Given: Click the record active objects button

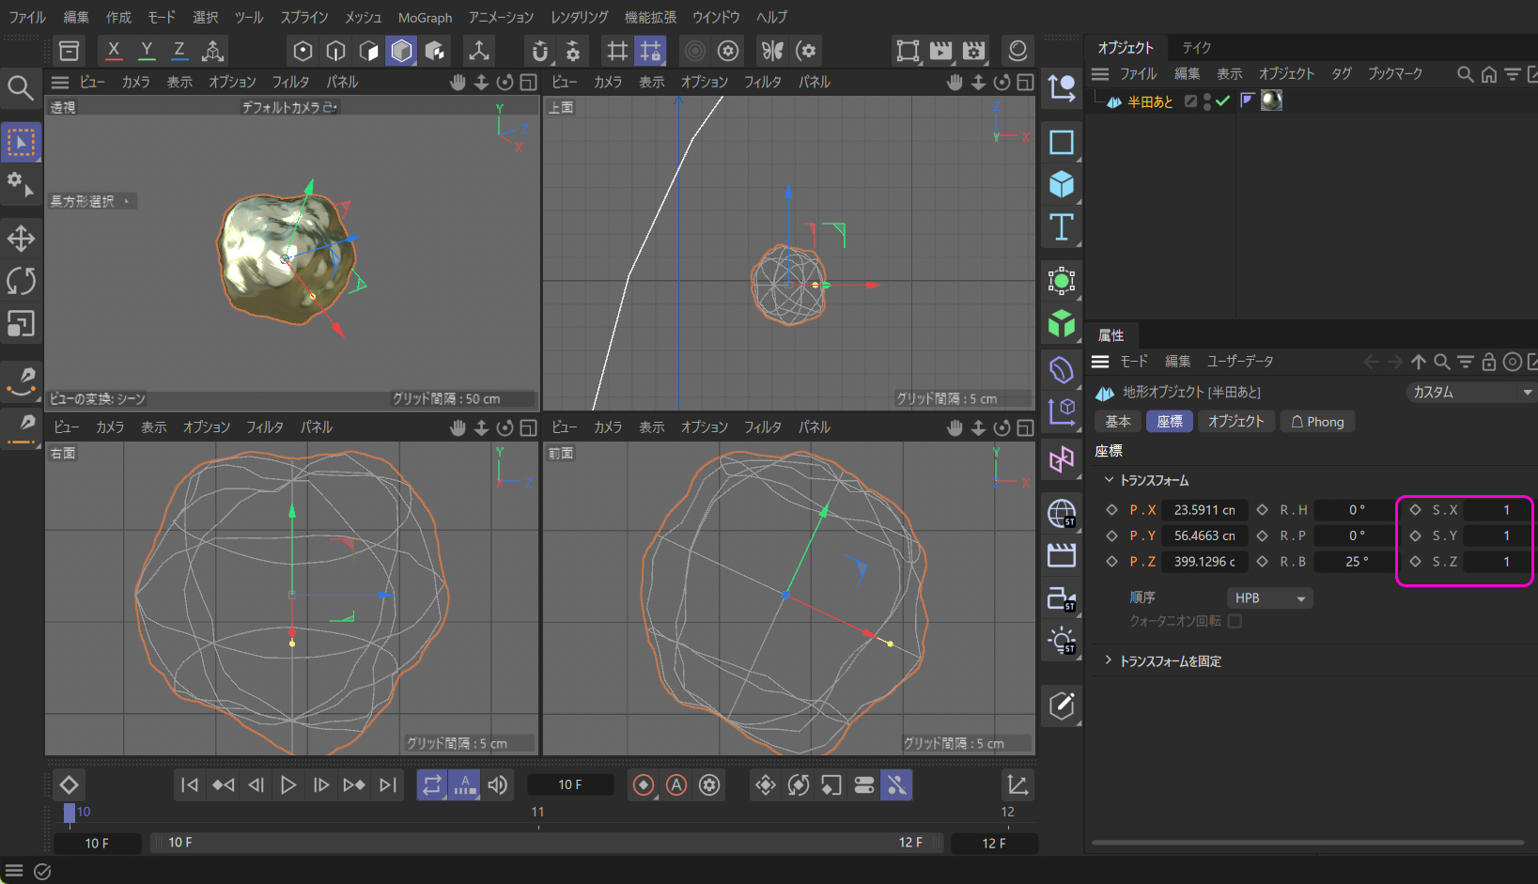Looking at the screenshot, I should click(644, 785).
